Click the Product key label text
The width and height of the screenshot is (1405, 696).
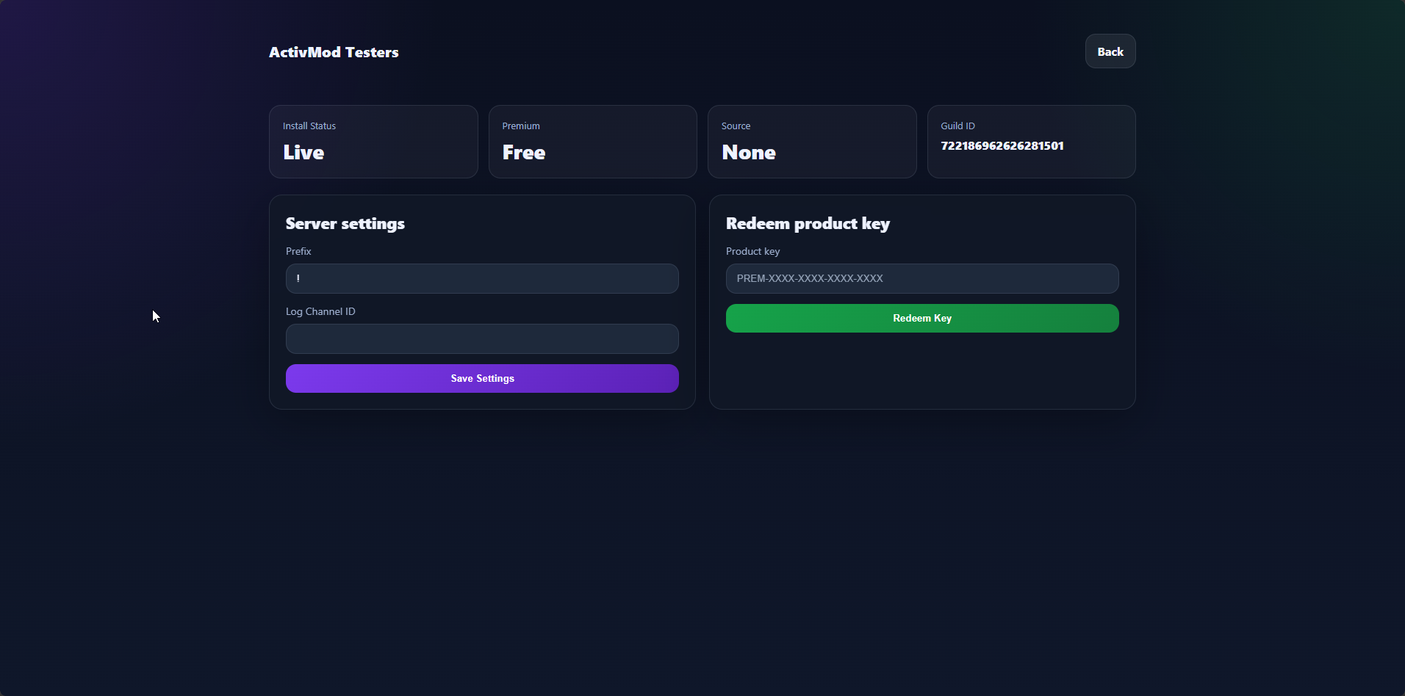click(752, 251)
